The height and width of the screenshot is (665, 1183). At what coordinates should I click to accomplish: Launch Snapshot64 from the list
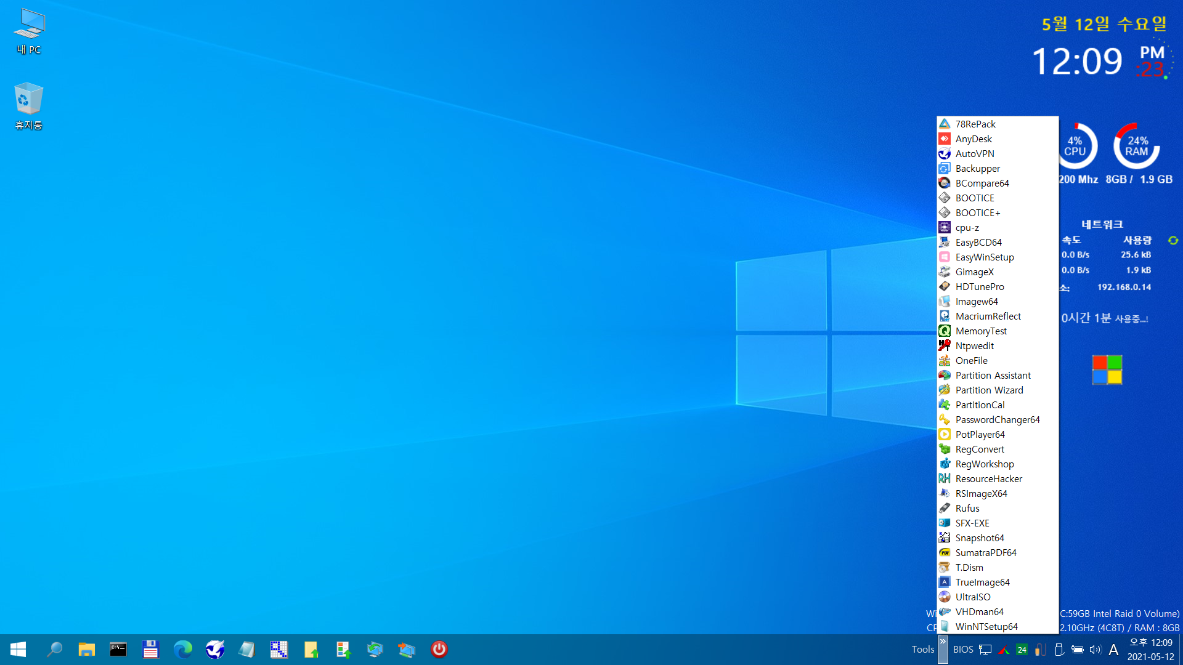pos(998,538)
